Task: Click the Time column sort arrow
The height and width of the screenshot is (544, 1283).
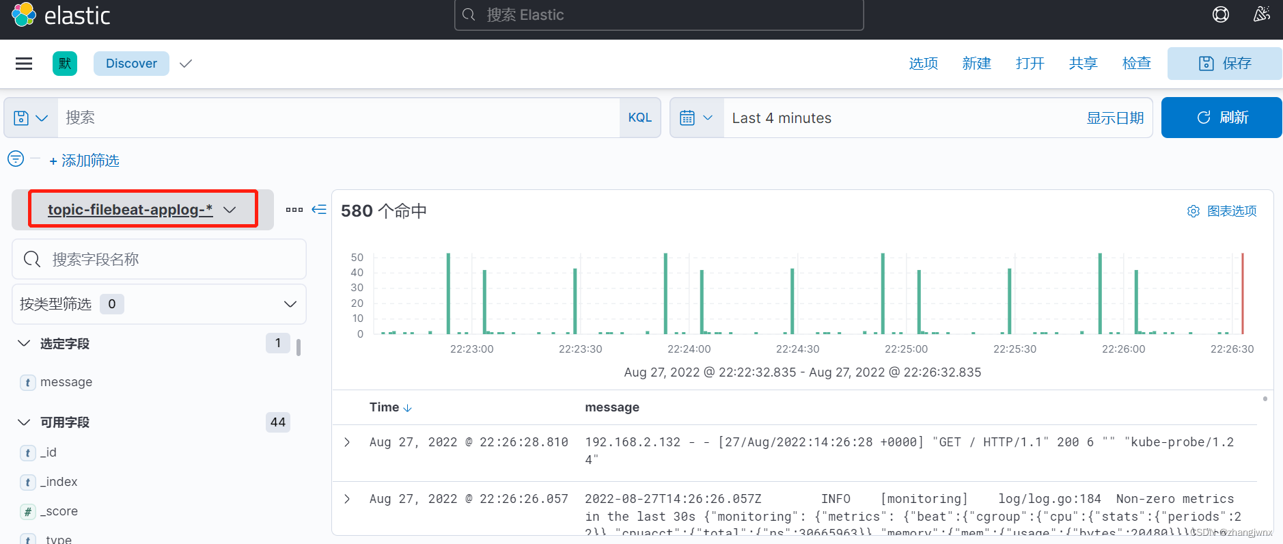Action: pos(408,408)
